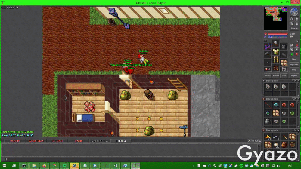Click the Centre minimap button
This screenshot has height=169, width=301.
294,28
